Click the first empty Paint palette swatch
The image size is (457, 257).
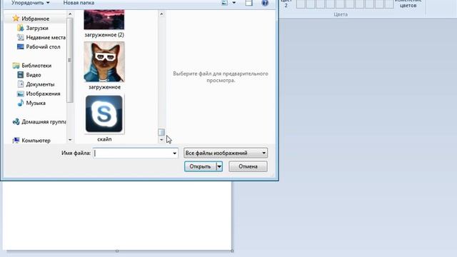tap(301, 4)
